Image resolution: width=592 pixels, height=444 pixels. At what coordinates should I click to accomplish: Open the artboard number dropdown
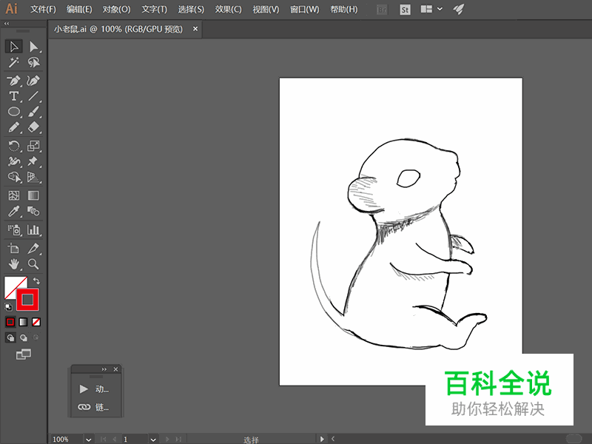tap(152, 439)
